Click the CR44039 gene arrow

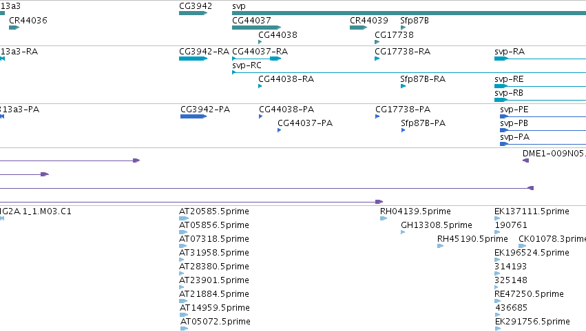[358, 28]
